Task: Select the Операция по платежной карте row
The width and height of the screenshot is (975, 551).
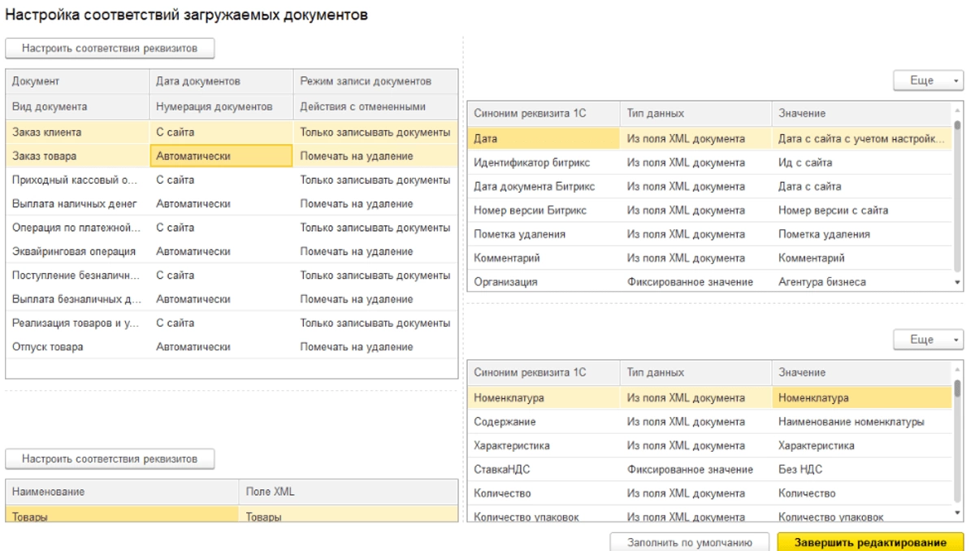Action: click(x=76, y=228)
